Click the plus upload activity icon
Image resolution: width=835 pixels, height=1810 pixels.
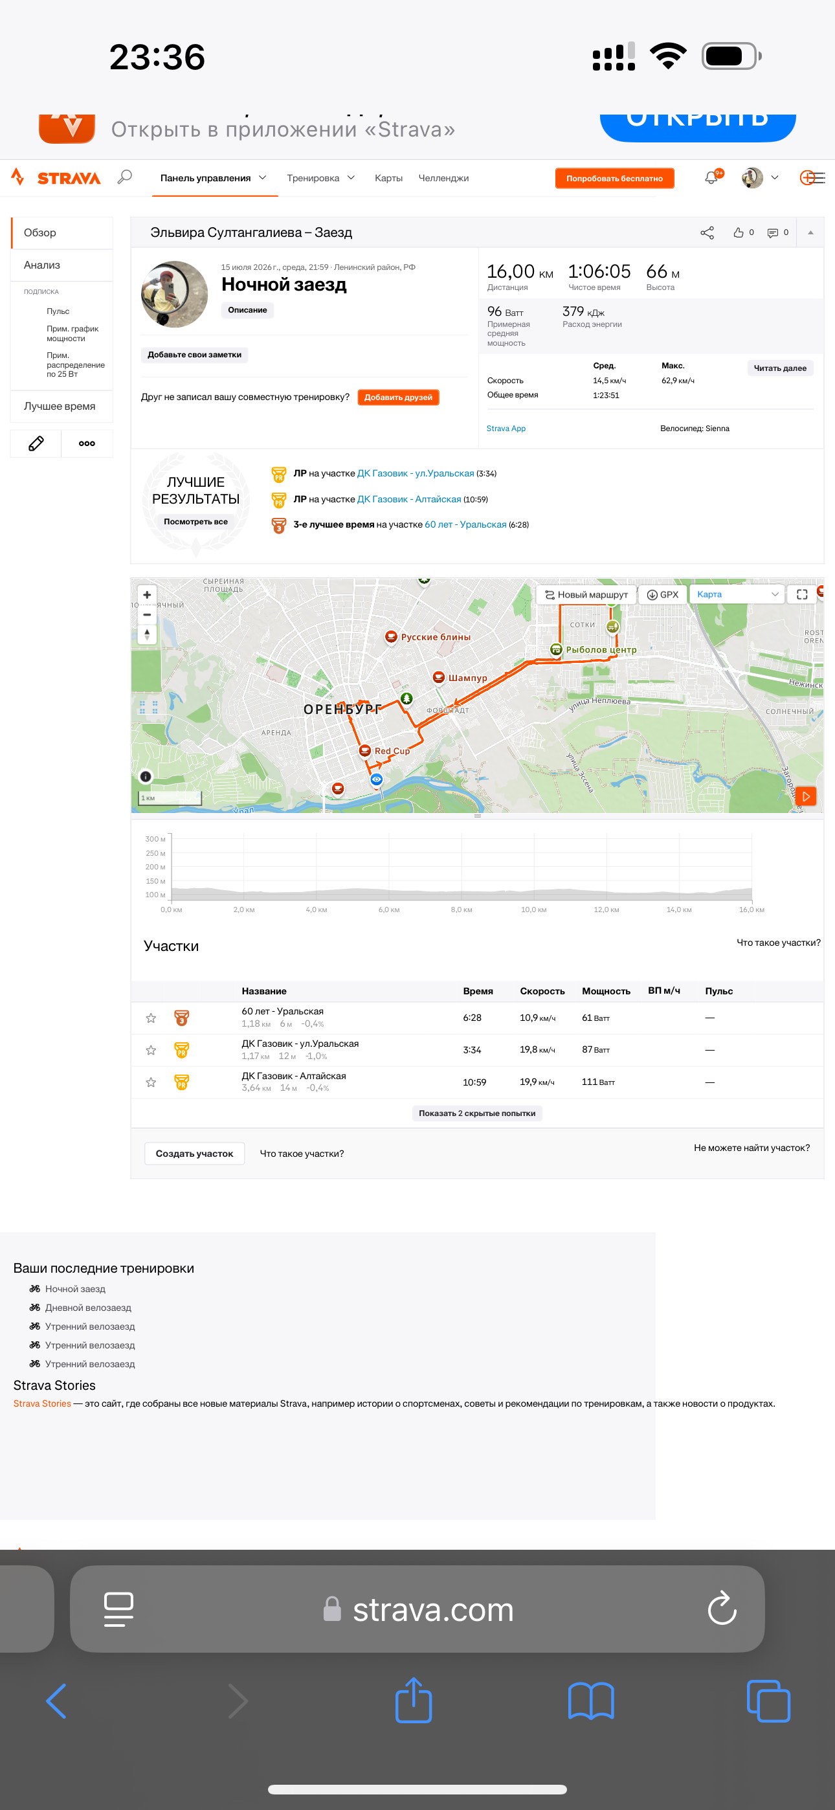tap(808, 178)
